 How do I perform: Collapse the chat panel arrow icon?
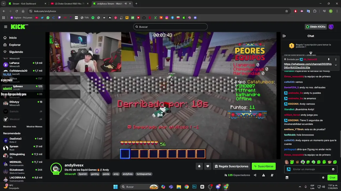tap(284, 36)
